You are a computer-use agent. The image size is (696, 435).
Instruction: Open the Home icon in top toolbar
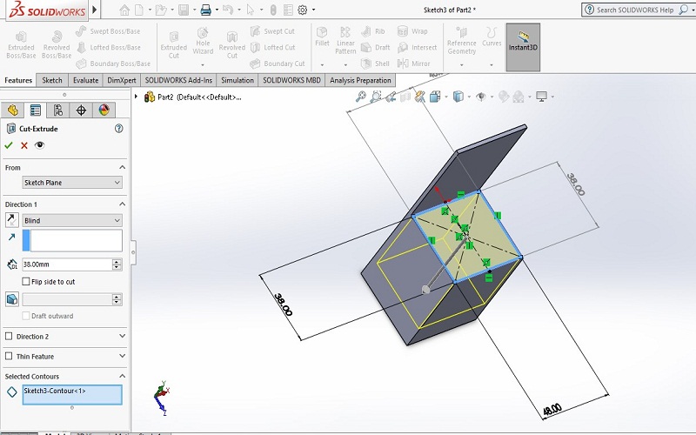coord(124,10)
